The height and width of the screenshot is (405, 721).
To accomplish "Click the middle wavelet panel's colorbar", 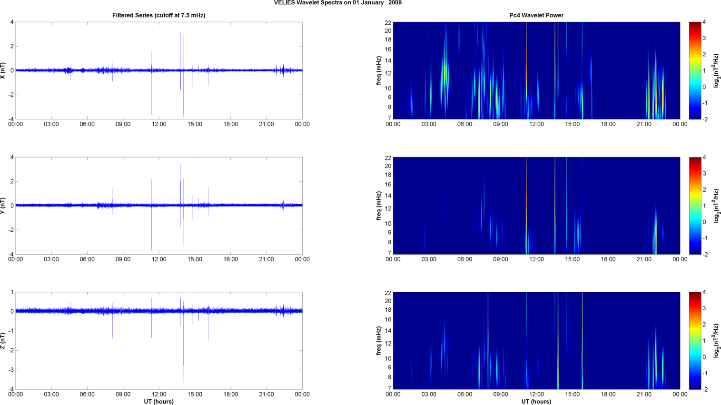I will point(695,206).
